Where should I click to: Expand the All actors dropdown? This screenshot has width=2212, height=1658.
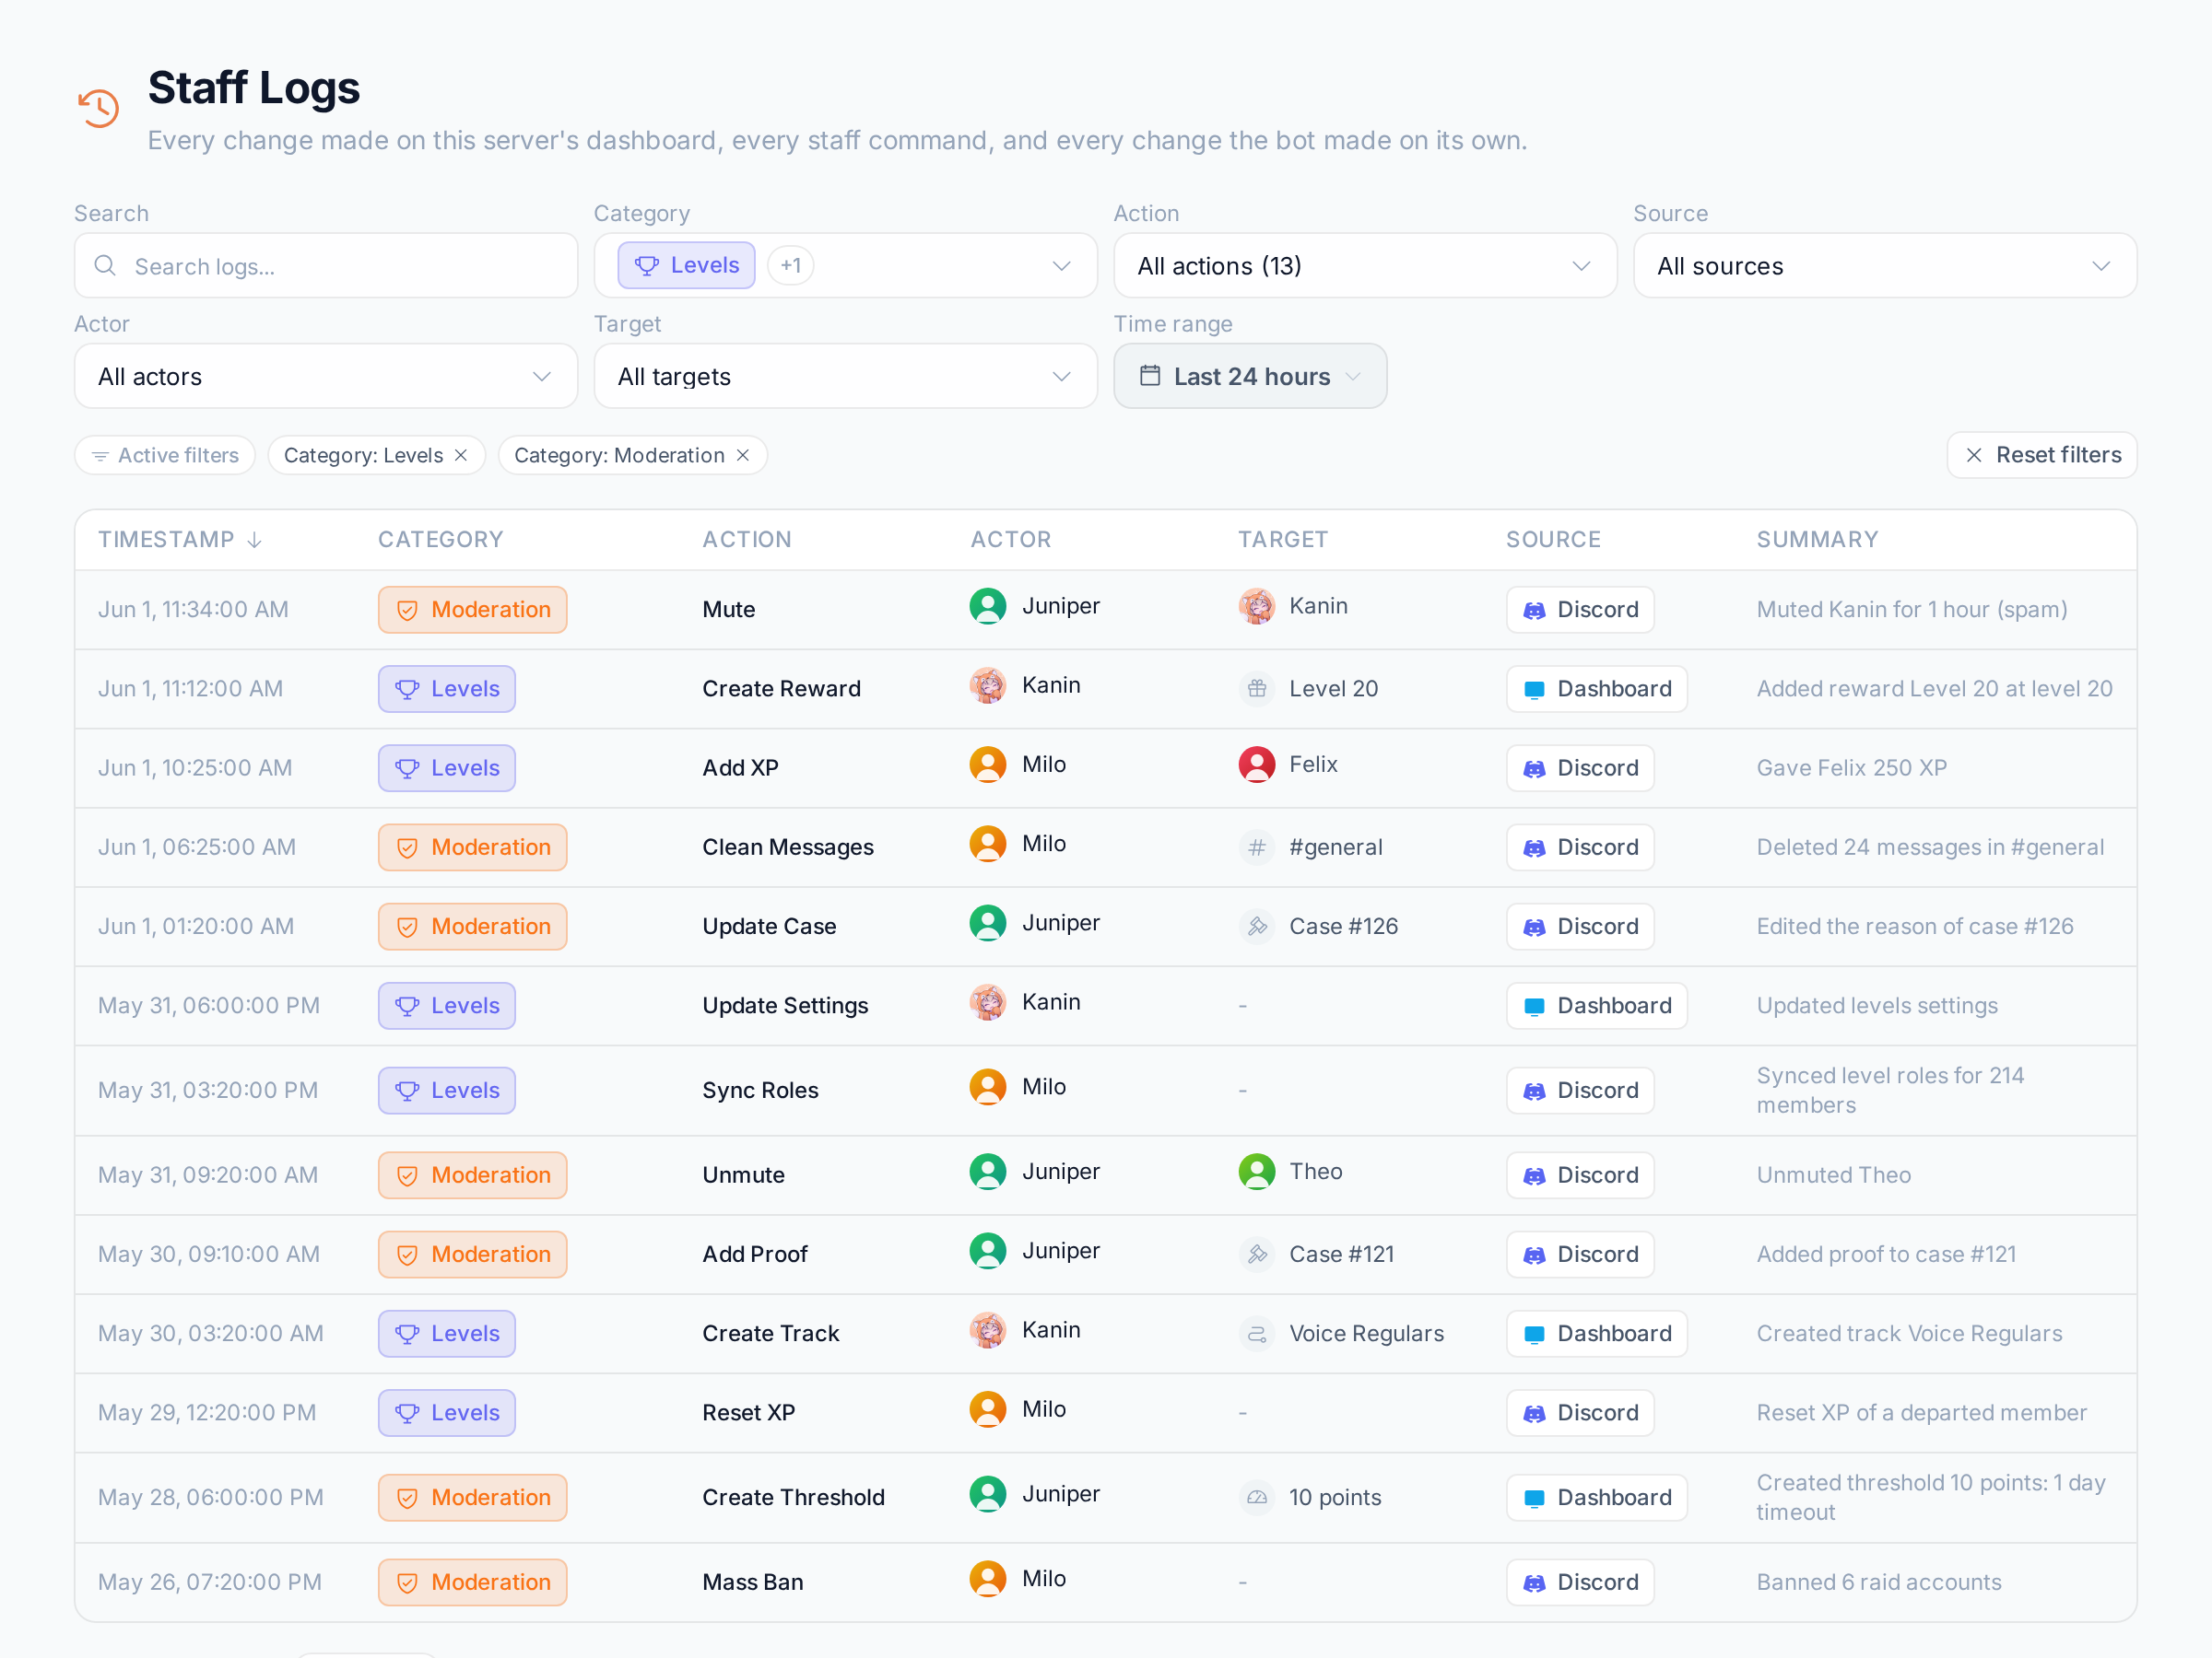(326, 377)
